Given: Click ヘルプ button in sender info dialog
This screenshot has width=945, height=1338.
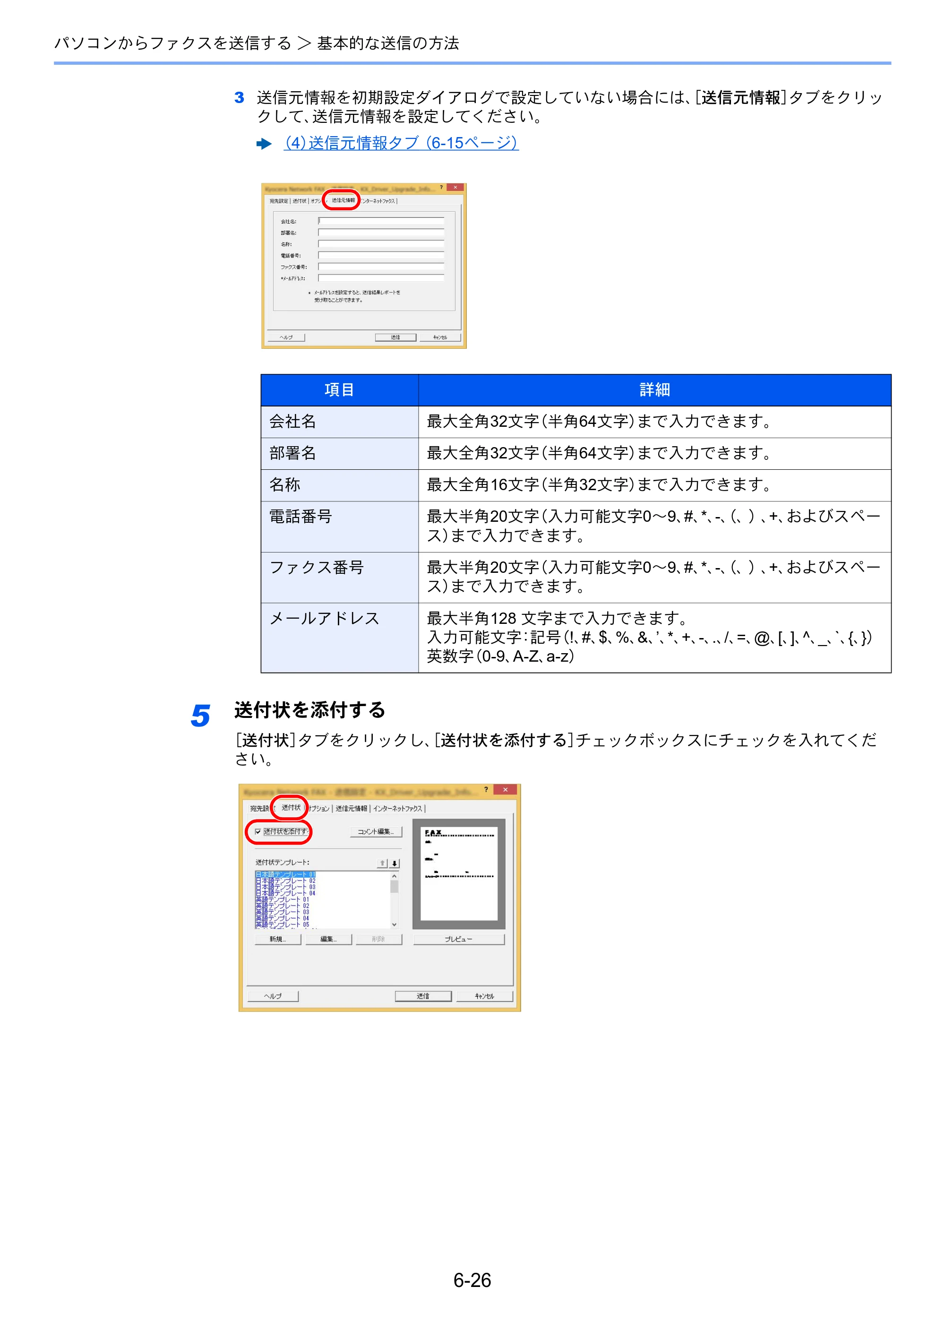Looking at the screenshot, I should point(286,337).
